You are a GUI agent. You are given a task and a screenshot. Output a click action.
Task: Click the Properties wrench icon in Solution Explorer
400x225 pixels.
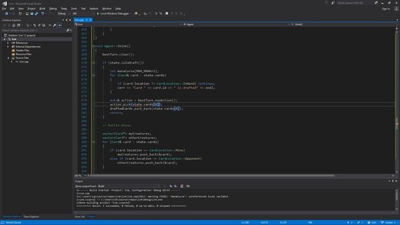click(x=54, y=25)
